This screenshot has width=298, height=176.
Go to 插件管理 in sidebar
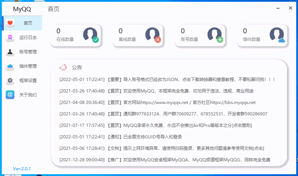pyautogui.click(x=22, y=66)
